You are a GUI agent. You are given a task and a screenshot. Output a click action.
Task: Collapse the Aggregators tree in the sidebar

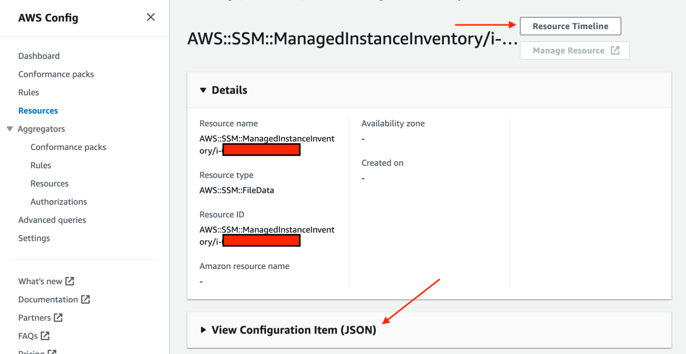pyautogui.click(x=9, y=129)
